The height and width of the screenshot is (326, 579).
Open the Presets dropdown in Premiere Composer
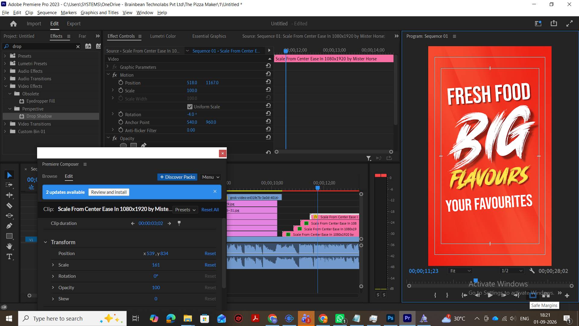[185, 209]
